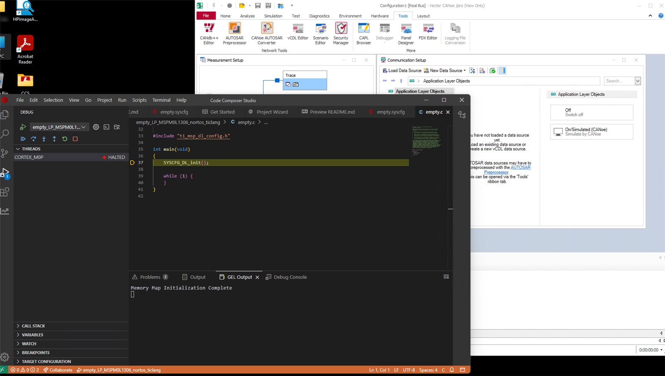Open the graph view icon in CCS sidebar
This screenshot has height=376, width=665.
point(5,211)
